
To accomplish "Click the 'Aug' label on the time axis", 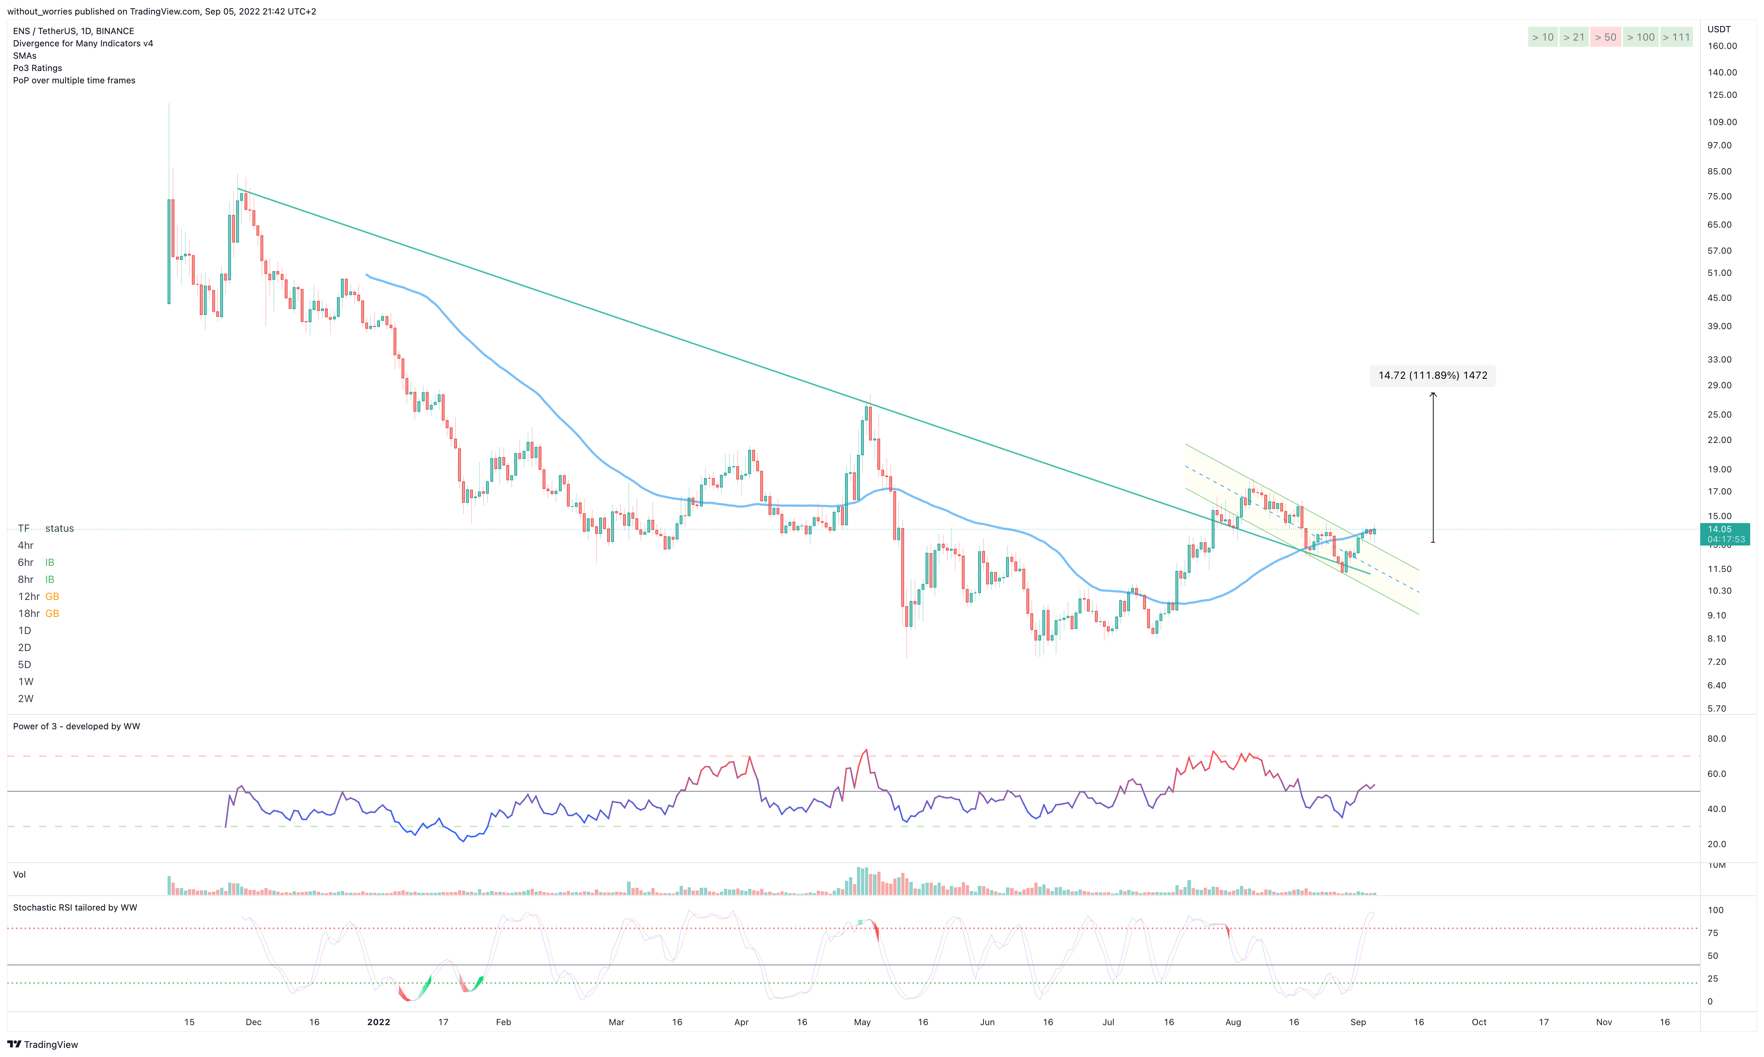I will tap(1233, 1022).
